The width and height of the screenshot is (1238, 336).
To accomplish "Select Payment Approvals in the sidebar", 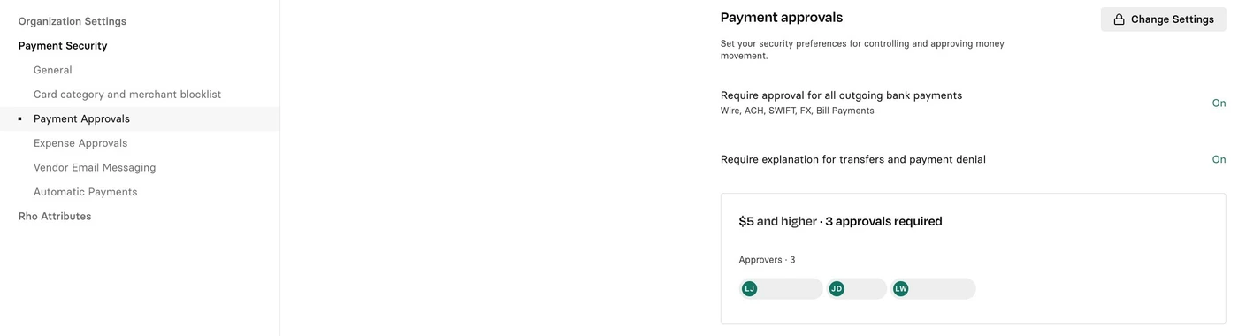I will point(81,118).
